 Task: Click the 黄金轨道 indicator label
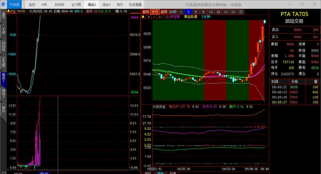(x=190, y=17)
